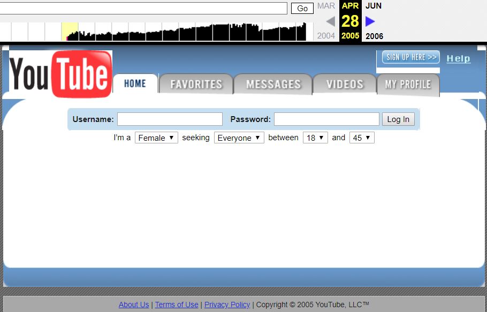Screen dimensions: 487x312
Task: Click the Wayback URL input box
Action: (143, 9)
